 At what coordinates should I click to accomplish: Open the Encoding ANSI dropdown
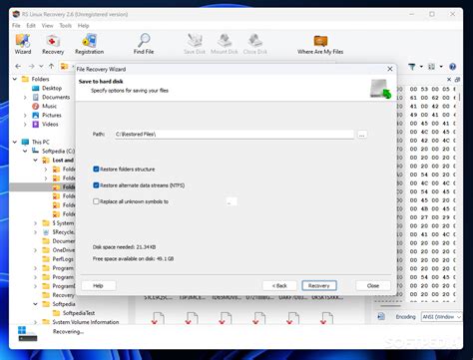click(441, 317)
